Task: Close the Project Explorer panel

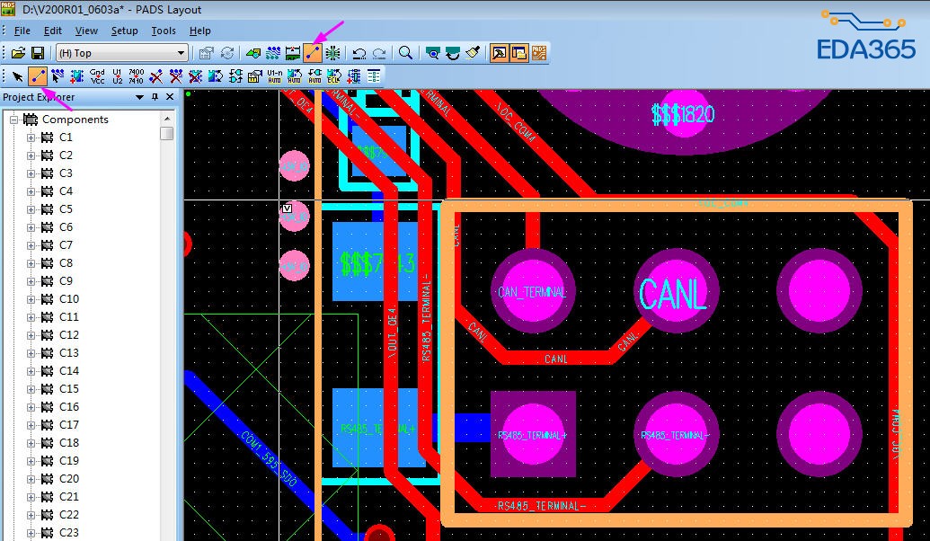Action: [170, 97]
